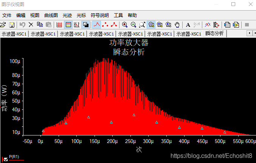The image size is (256, 163).
Task: Click the zoom to fit icon
Action: click(x=142, y=25)
